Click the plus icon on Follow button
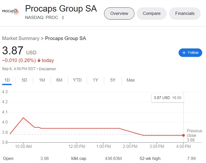The width and height of the screenshot is (206, 163). pos(184,53)
